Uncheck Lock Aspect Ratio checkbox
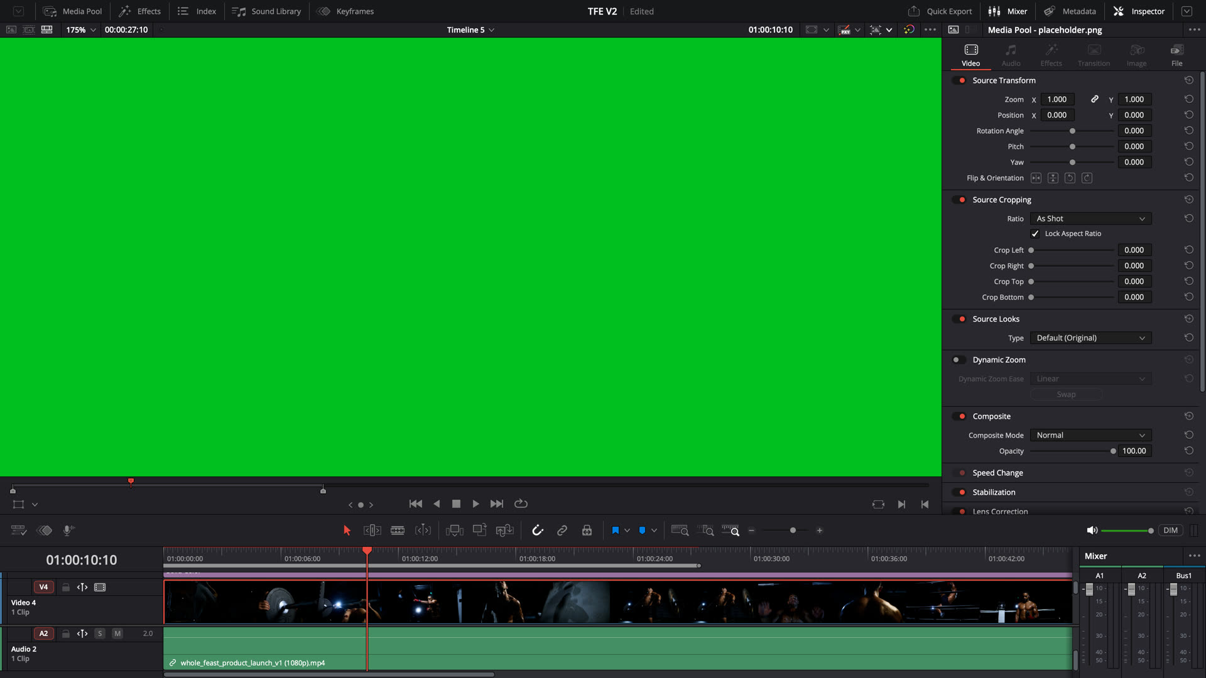Image resolution: width=1206 pixels, height=678 pixels. pos(1035,234)
